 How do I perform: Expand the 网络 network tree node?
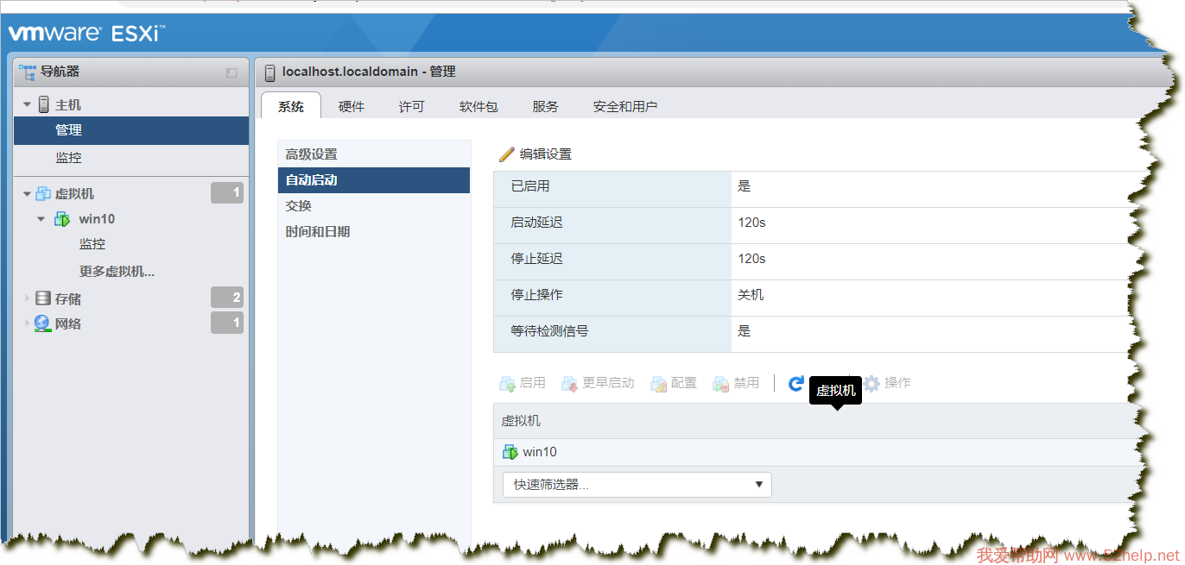[27, 324]
